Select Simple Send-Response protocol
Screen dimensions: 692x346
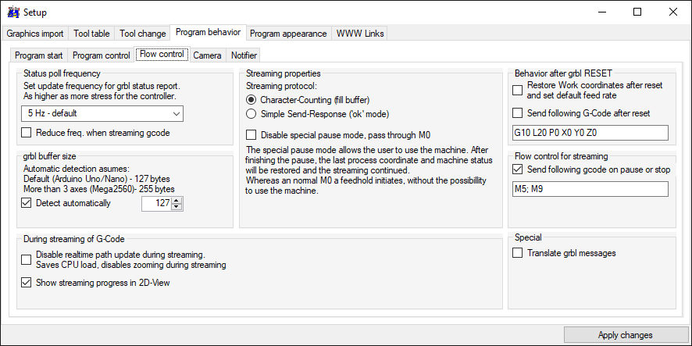(x=251, y=114)
